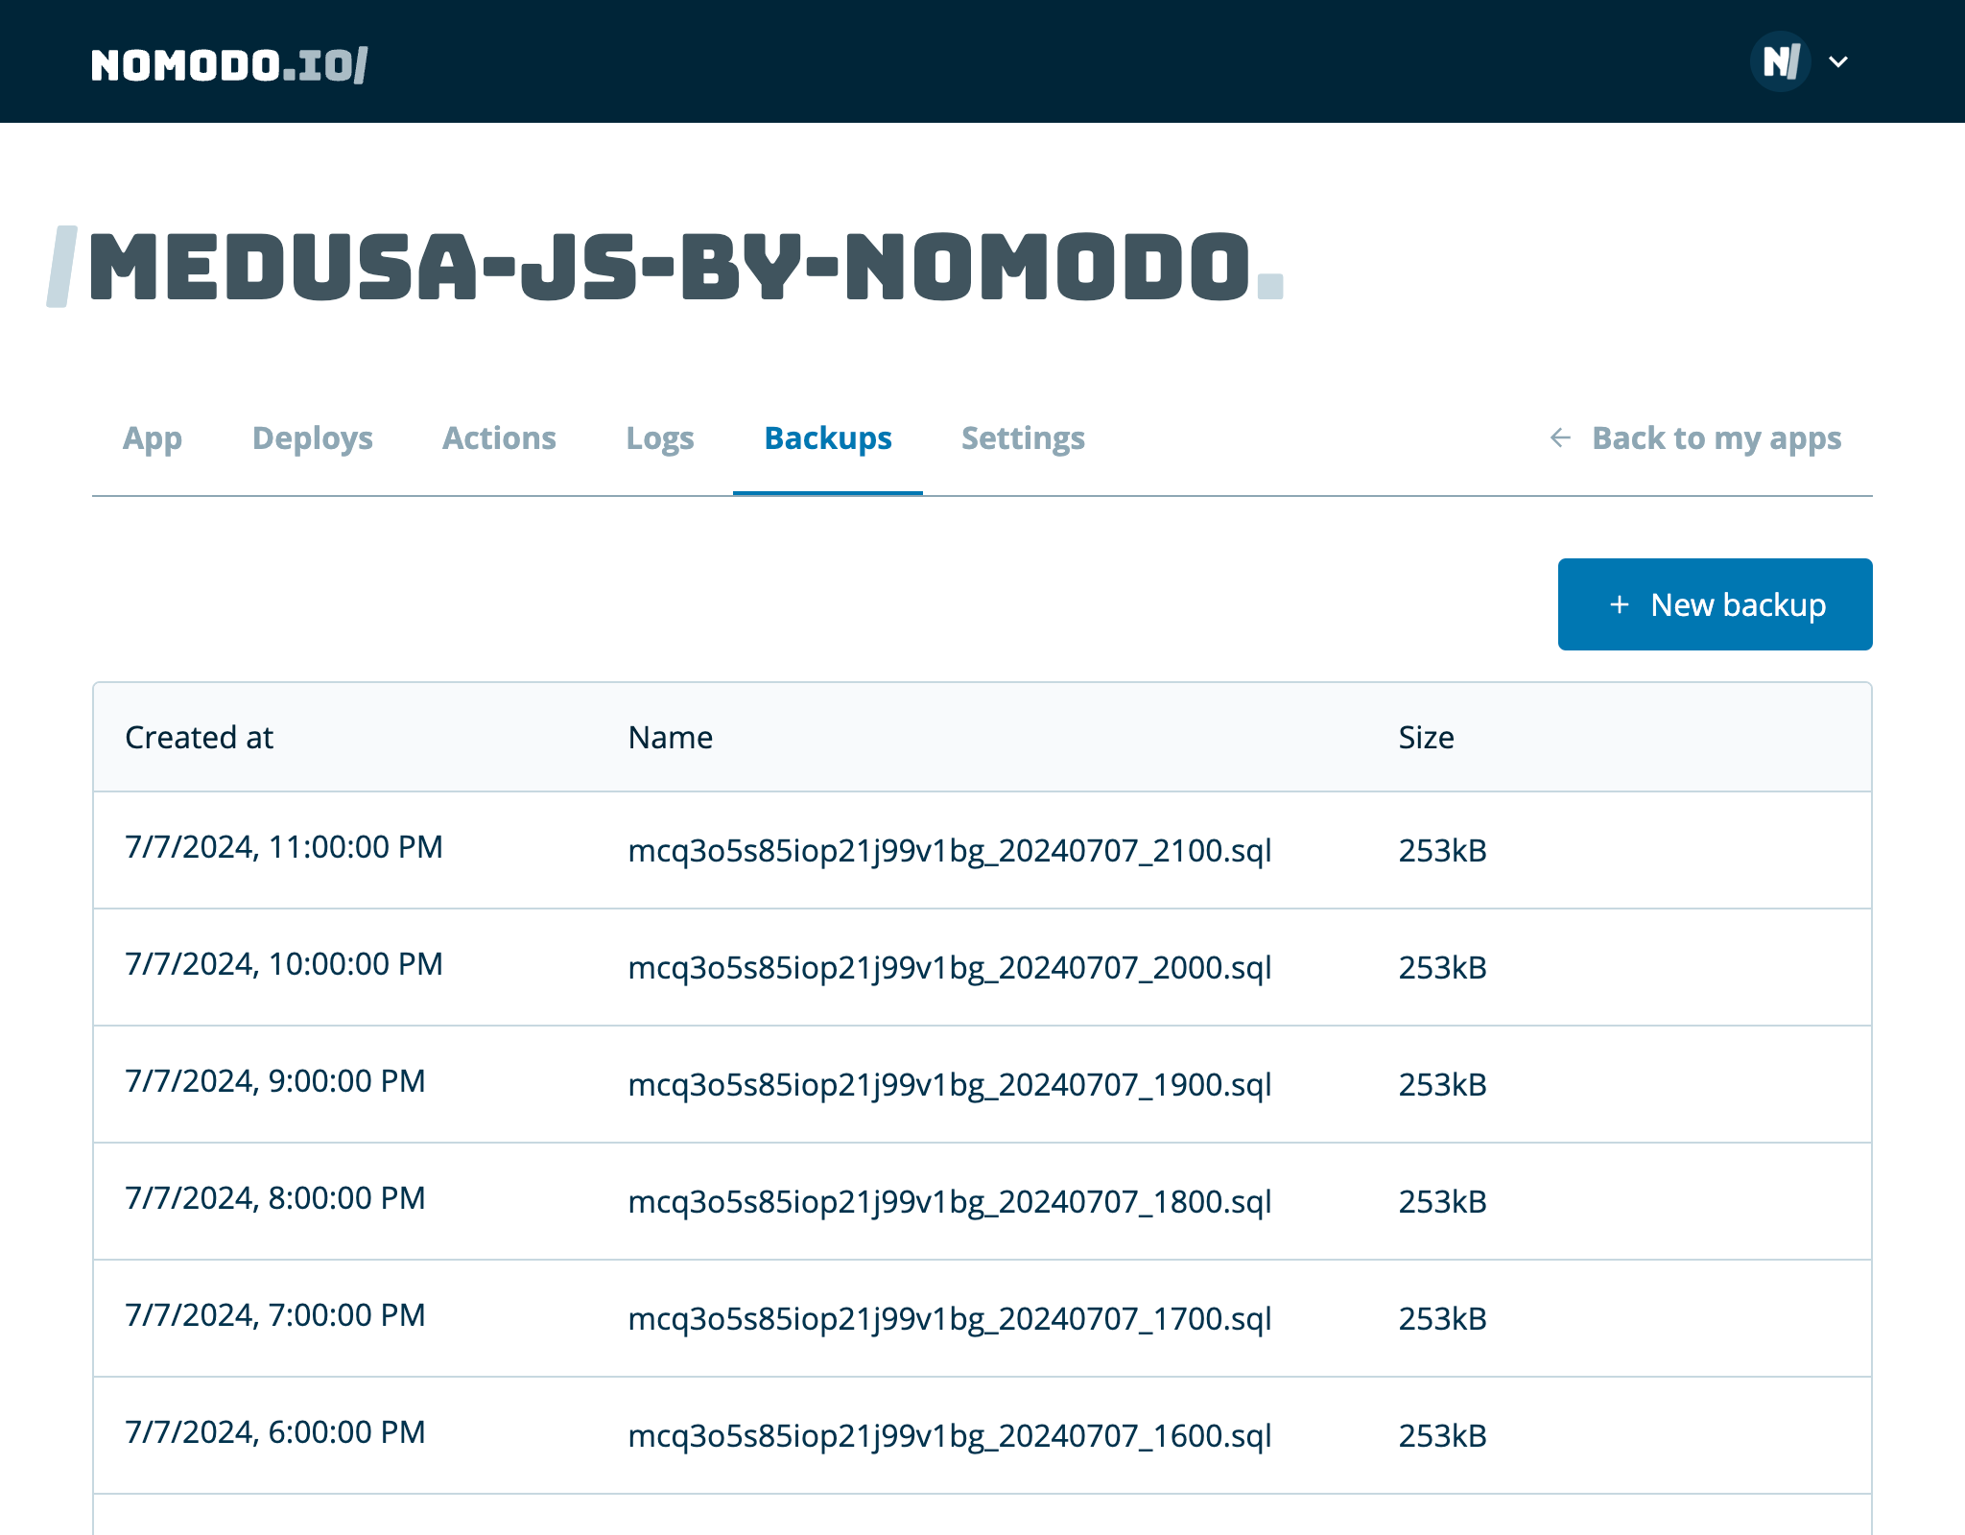Open the Logs tab
This screenshot has height=1535, width=1965.
[x=660, y=438]
